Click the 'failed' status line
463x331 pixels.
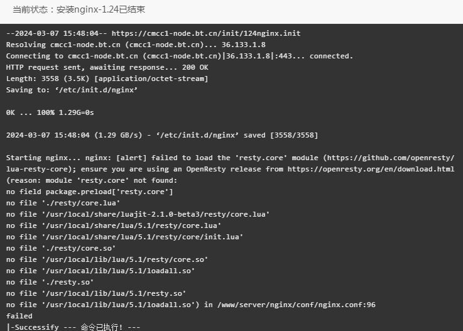pyautogui.click(x=19, y=316)
